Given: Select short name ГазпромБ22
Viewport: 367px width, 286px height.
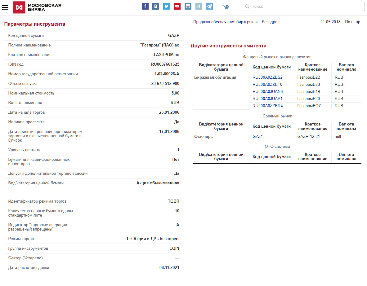Looking at the screenshot, I should coord(308,77).
